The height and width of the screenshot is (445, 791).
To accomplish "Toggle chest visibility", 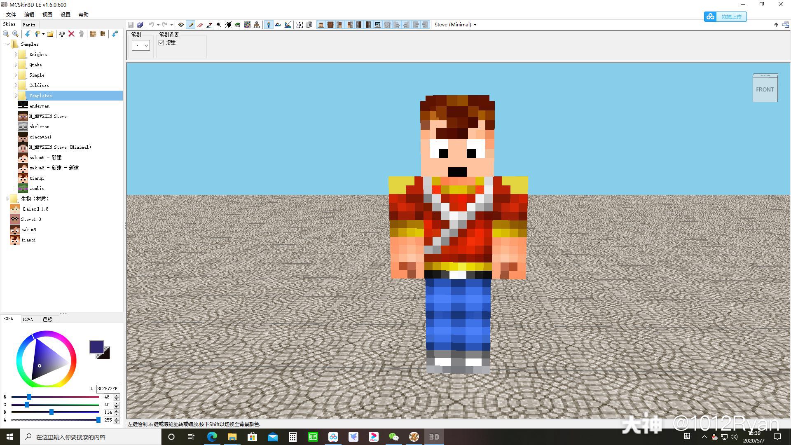I will (x=330, y=25).
